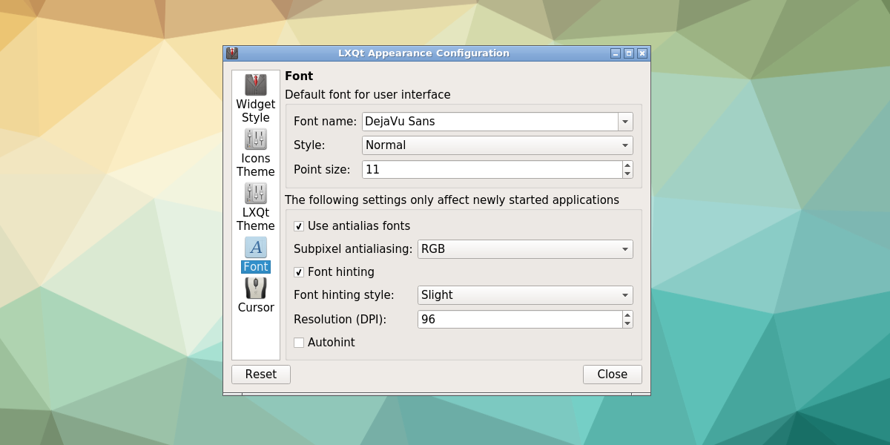Screen dimensions: 890x445
Task: Click the Resolution DPI value field
Action: tap(520, 320)
